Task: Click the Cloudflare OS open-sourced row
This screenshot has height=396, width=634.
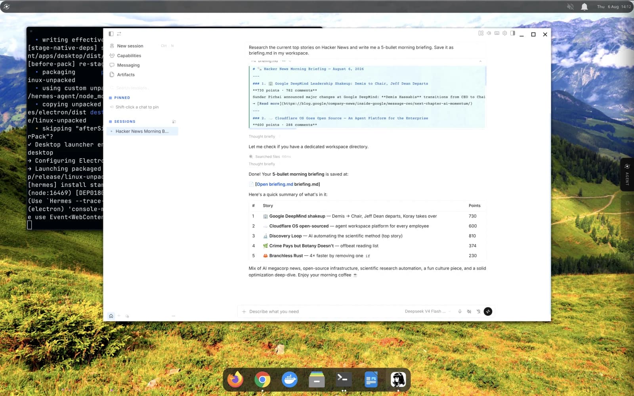Action: [367, 226]
